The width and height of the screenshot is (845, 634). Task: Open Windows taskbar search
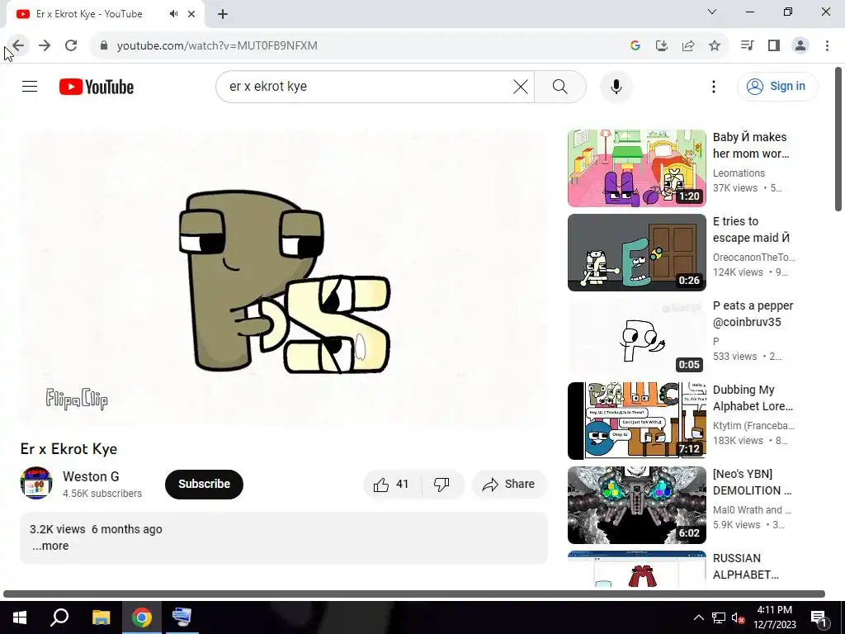pyautogui.click(x=59, y=617)
